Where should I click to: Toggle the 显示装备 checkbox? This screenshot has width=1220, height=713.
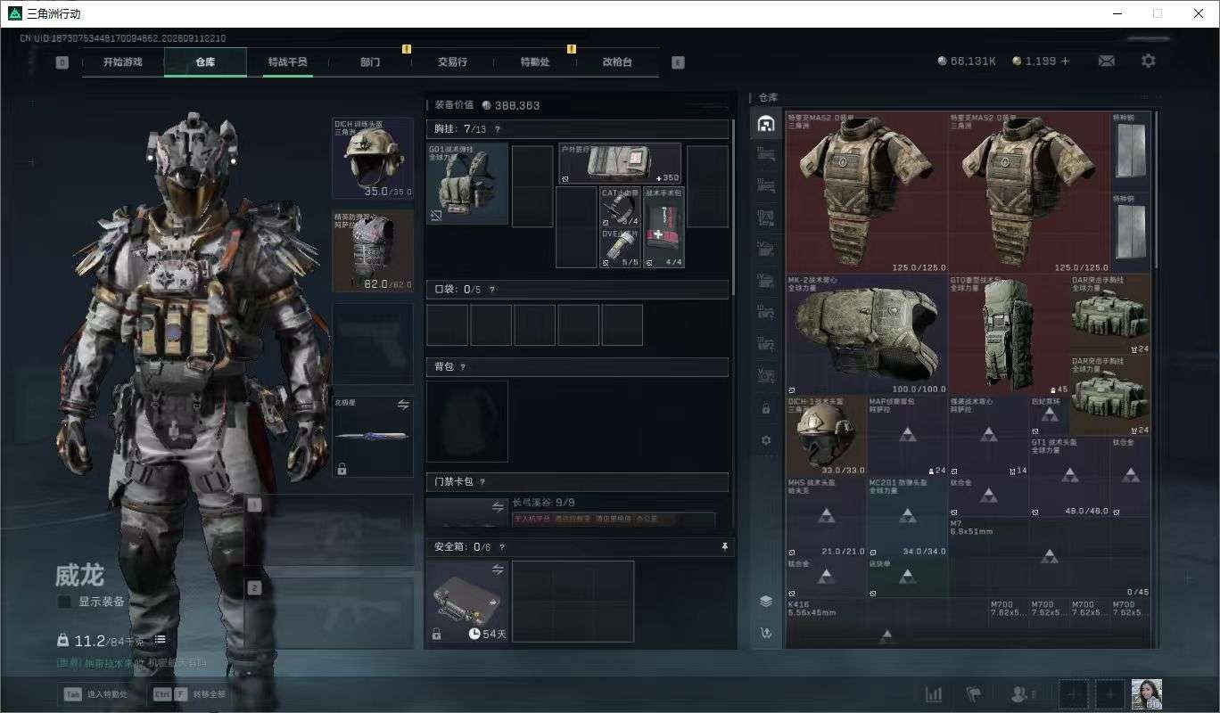pos(64,602)
